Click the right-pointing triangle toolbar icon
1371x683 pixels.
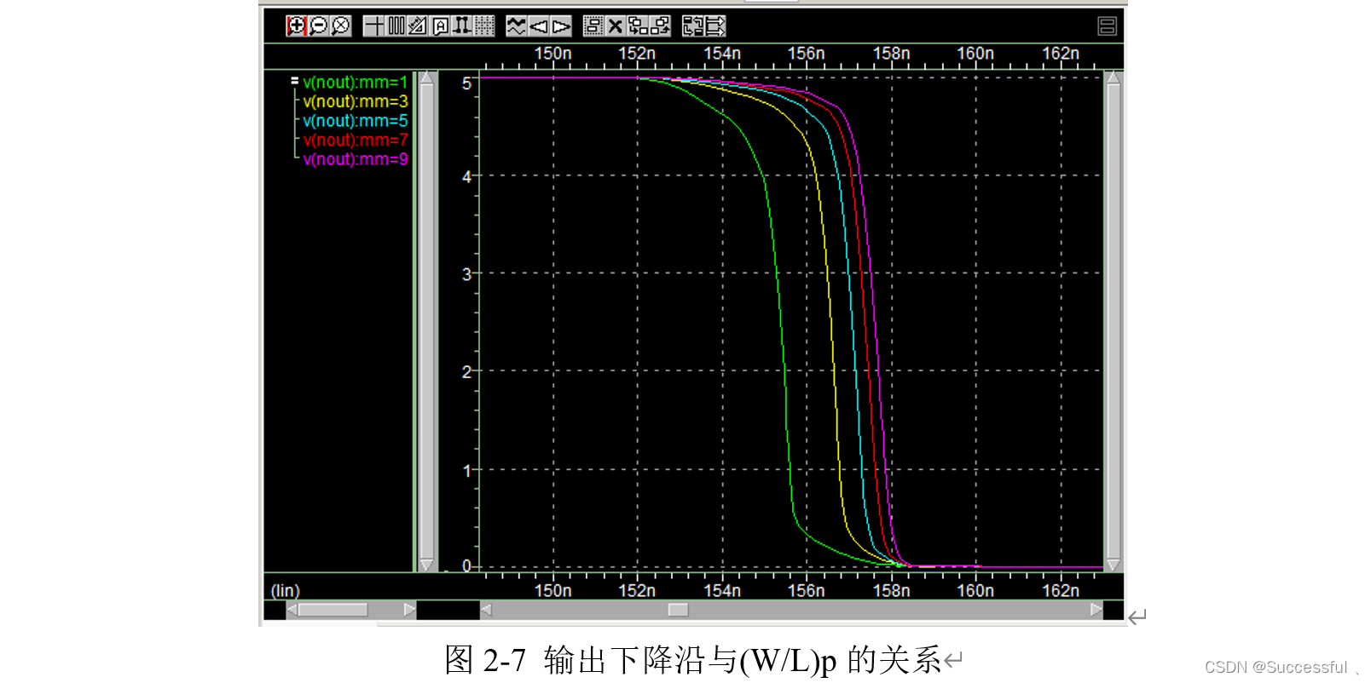click(561, 26)
